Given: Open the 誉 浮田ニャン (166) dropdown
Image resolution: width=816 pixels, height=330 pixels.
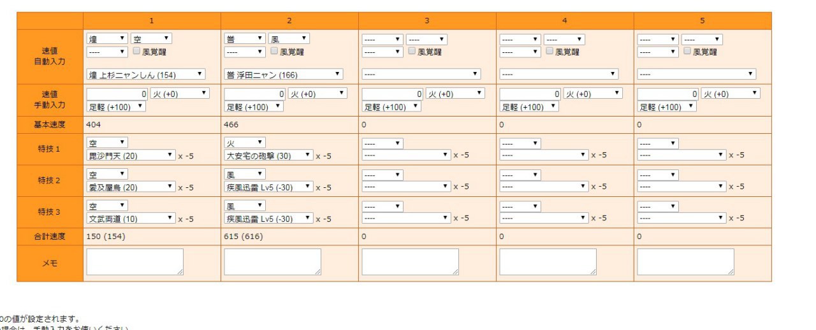Looking at the screenshot, I should pos(284,74).
